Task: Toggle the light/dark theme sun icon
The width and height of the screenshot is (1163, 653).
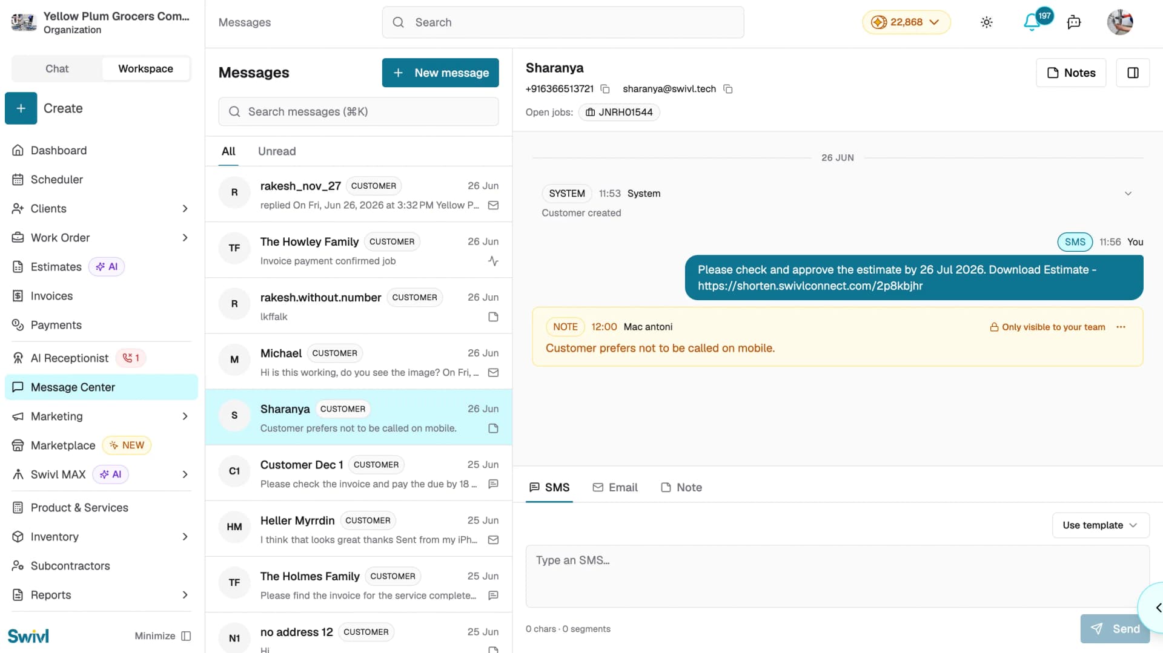Action: click(x=987, y=22)
